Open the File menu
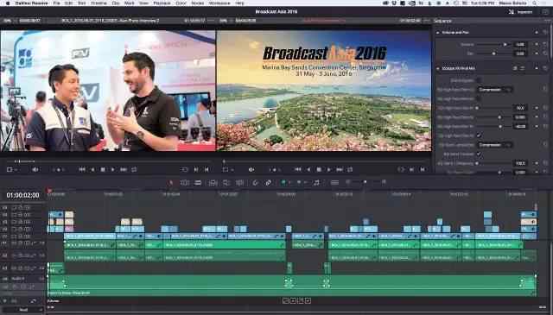The width and height of the screenshot is (553, 315). 56,3
